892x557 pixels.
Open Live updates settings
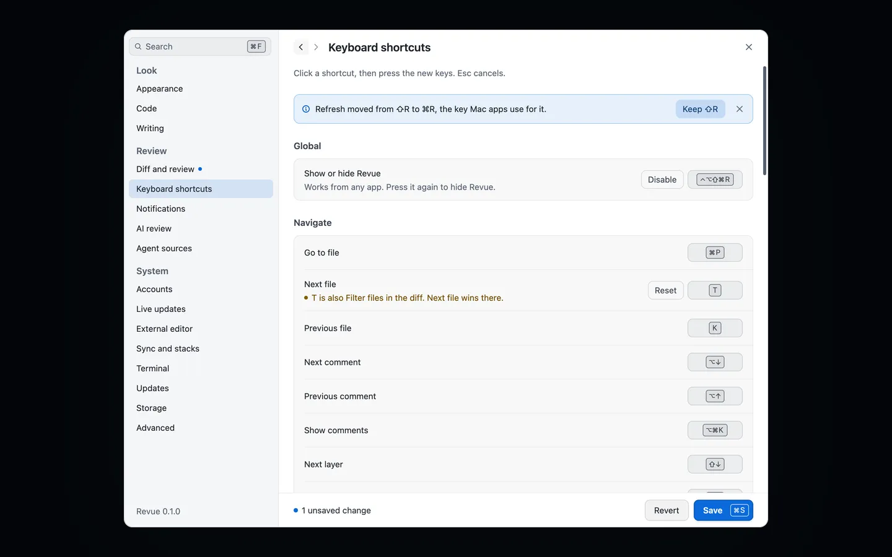(201, 309)
